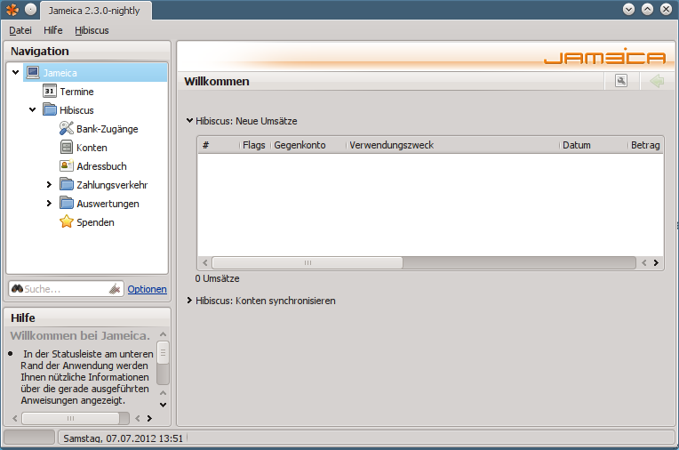679x450 pixels.
Task: Open the Hilfe menu
Action: pos(52,30)
